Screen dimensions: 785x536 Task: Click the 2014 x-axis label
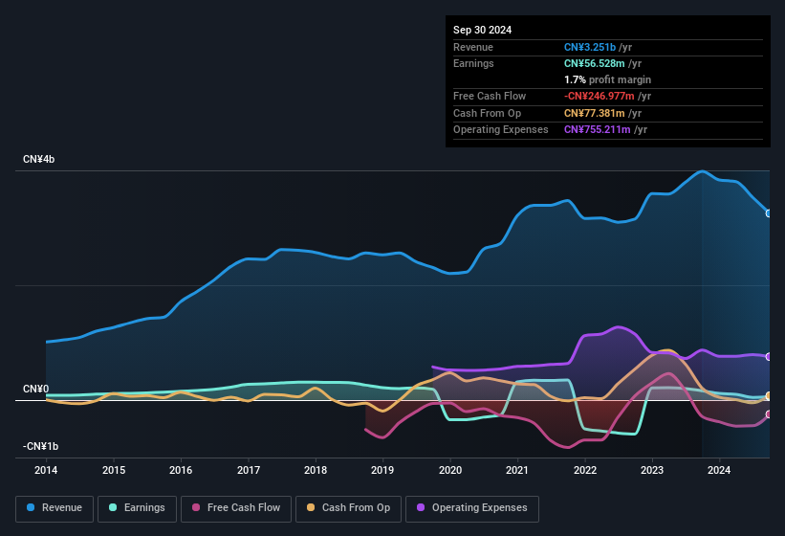46,470
